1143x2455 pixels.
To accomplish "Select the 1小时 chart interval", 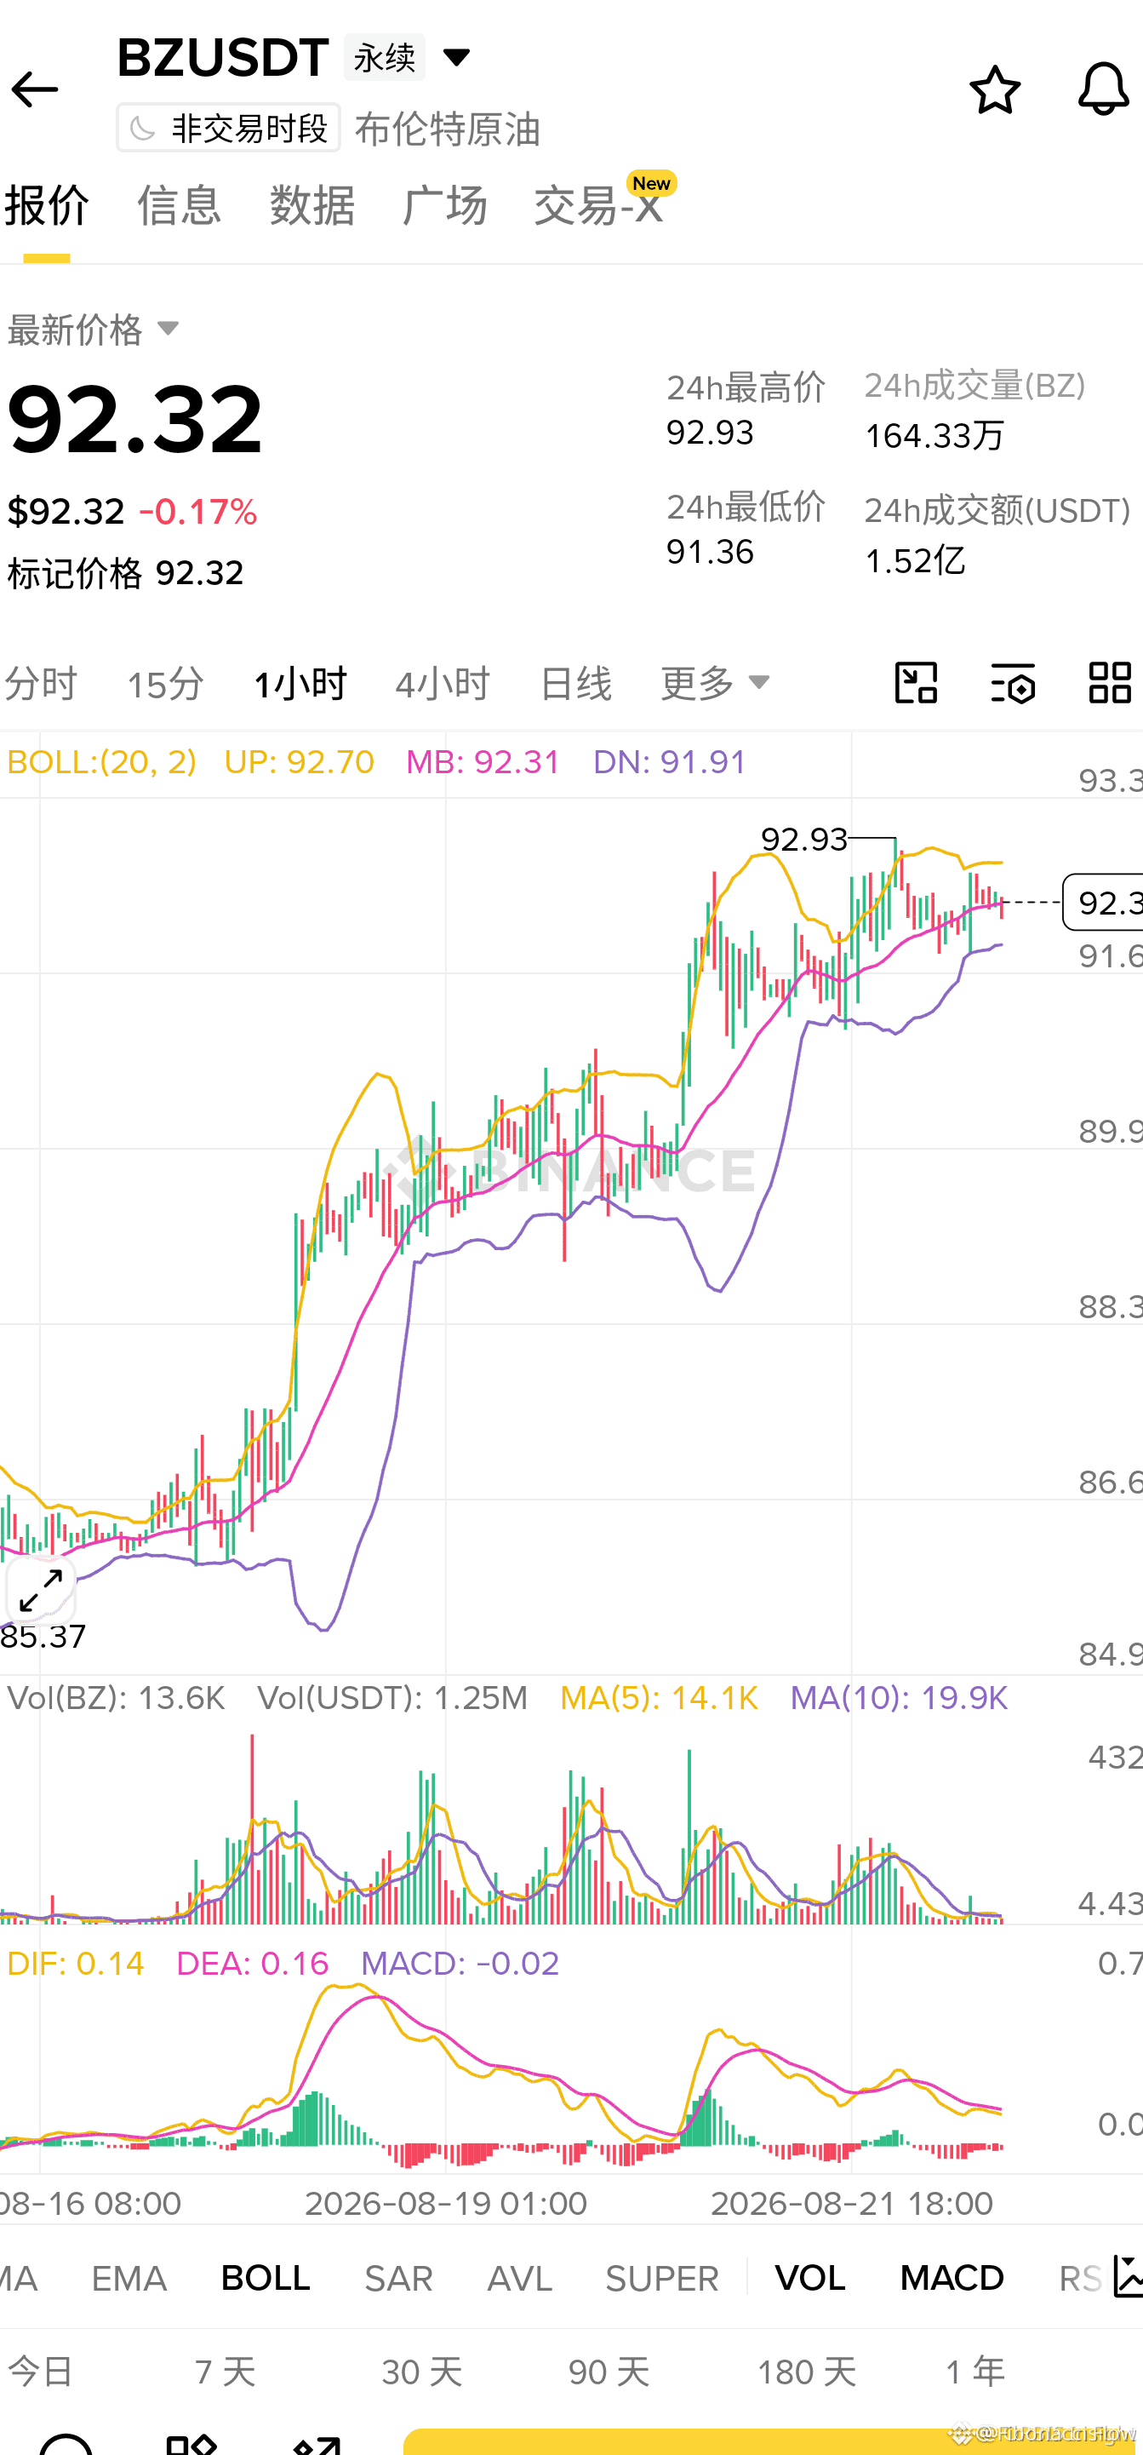I will (301, 685).
